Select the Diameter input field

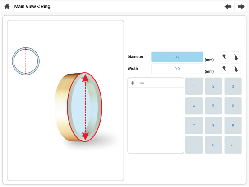pos(177,57)
